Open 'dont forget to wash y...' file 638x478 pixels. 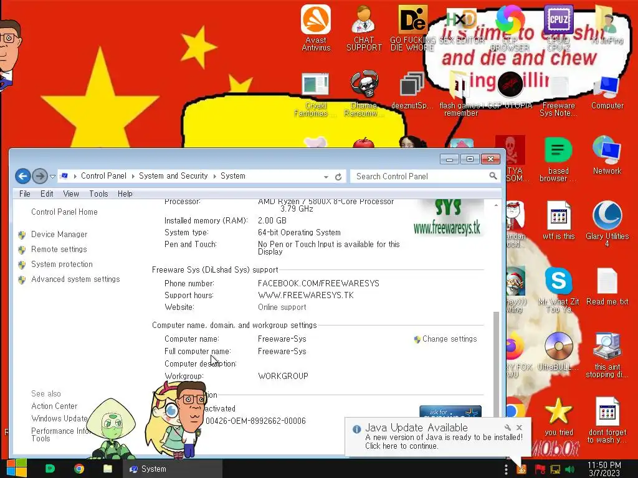[607, 420]
